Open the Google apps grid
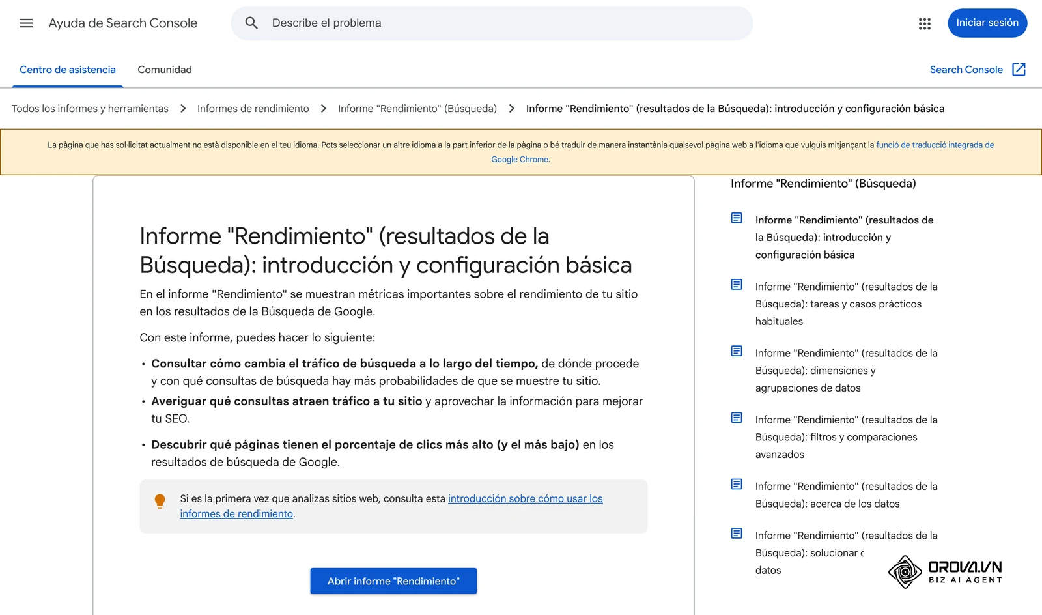The width and height of the screenshot is (1042, 615). 925,23
